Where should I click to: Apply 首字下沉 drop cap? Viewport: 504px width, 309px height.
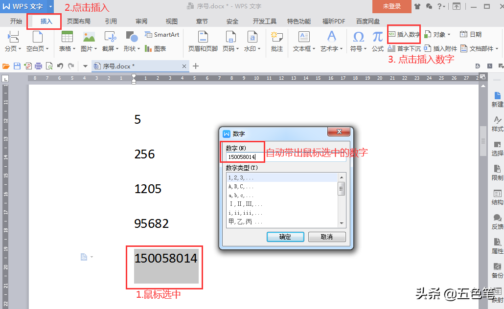[x=404, y=48]
